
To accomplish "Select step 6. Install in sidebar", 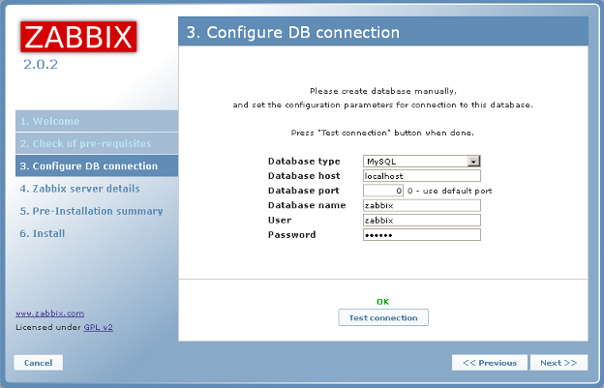I will click(43, 233).
